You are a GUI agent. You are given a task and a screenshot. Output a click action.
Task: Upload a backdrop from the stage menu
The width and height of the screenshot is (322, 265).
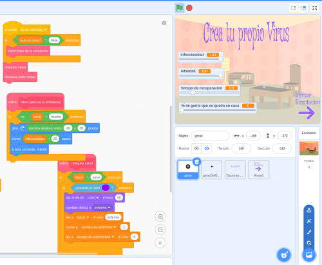[309, 210]
